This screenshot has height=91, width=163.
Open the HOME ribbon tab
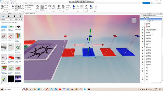coord(21,3)
